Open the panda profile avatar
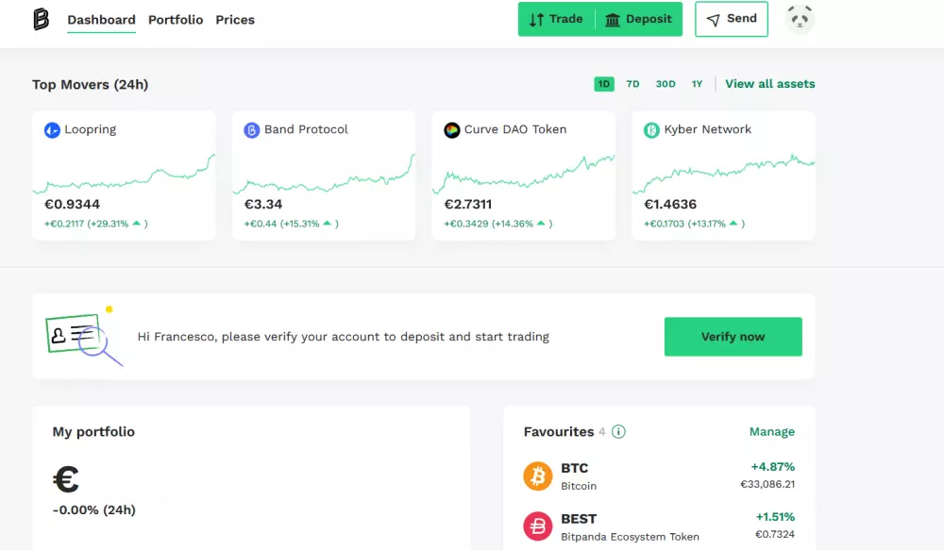The width and height of the screenshot is (944, 550). (x=801, y=19)
